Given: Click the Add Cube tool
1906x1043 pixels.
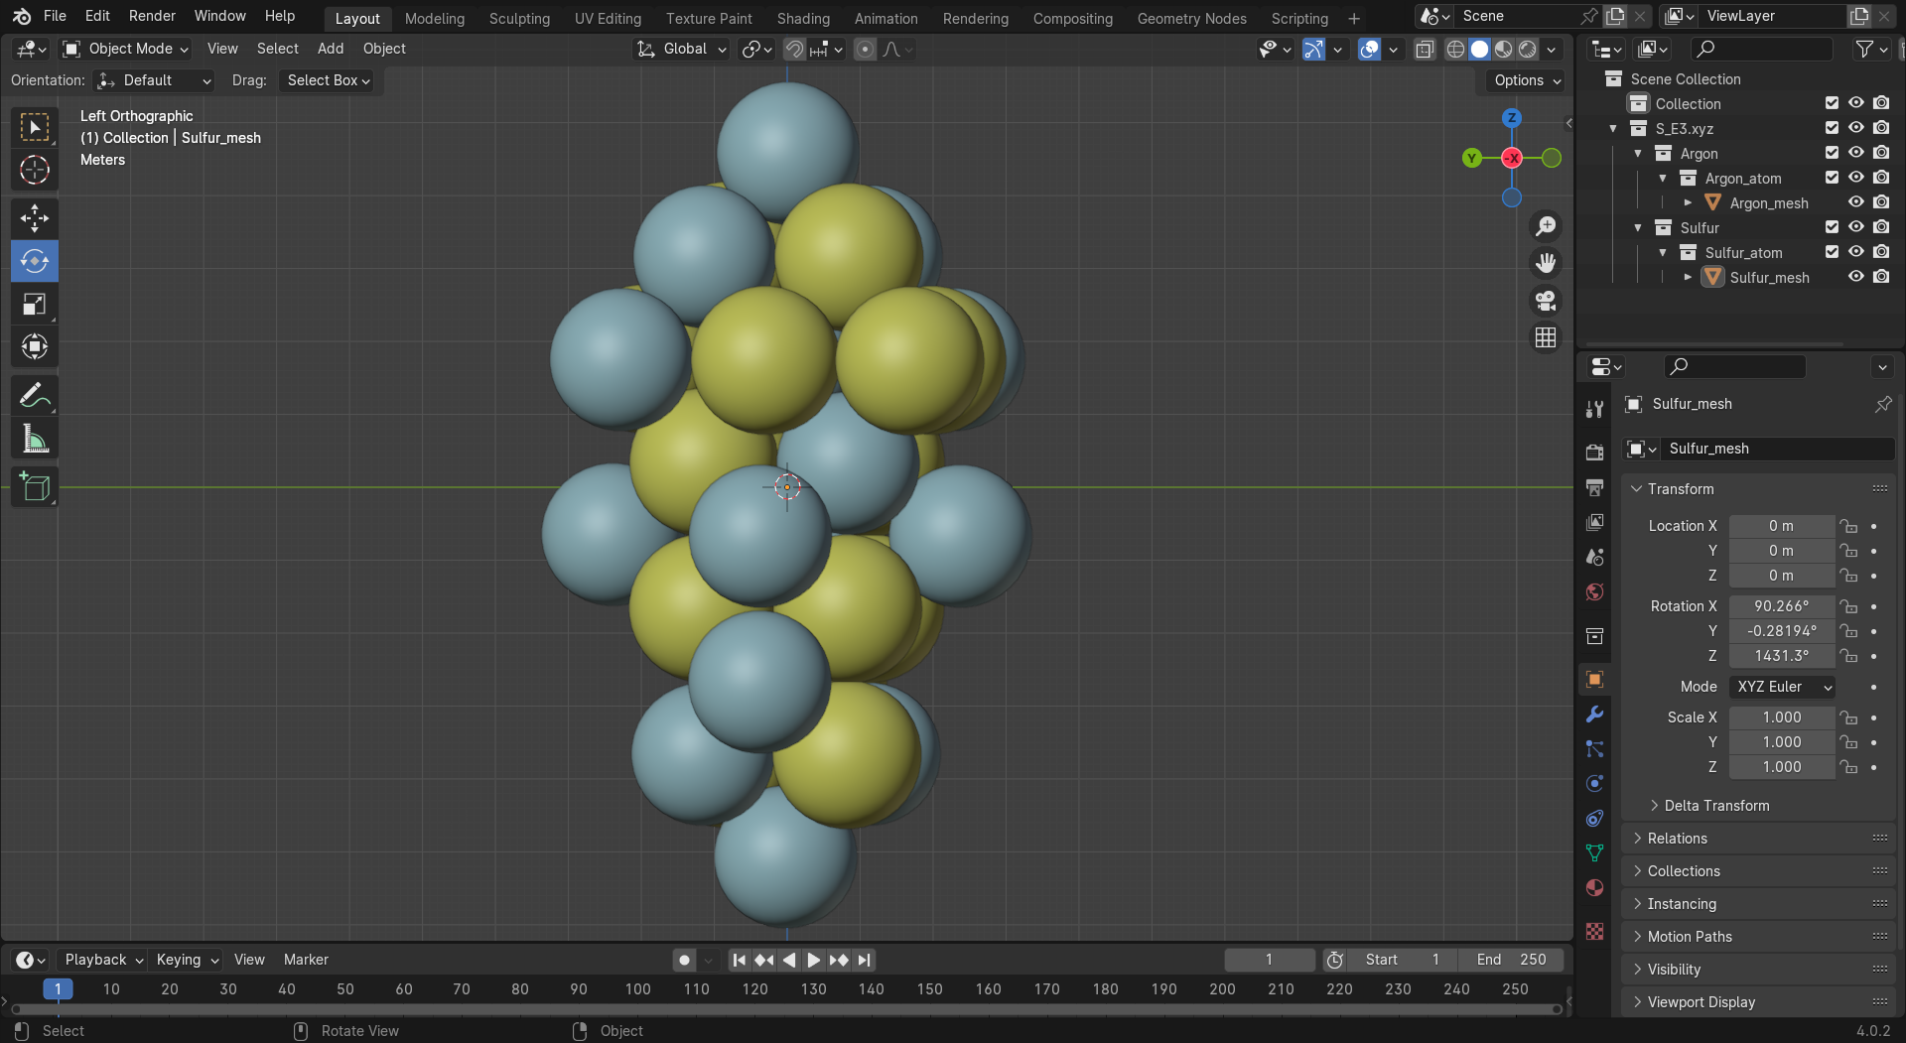Looking at the screenshot, I should (x=35, y=487).
